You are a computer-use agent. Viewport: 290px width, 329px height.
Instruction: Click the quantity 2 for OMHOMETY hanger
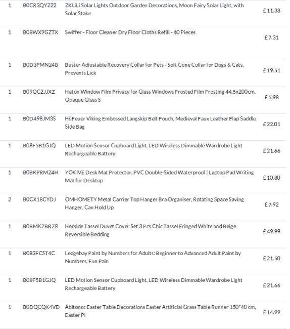10,199
